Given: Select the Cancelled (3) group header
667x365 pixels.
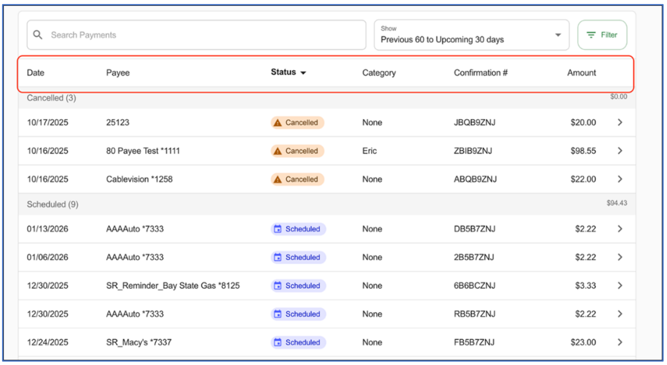Looking at the screenshot, I should (51, 98).
